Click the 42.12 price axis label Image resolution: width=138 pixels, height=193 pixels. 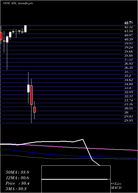point(129,27)
